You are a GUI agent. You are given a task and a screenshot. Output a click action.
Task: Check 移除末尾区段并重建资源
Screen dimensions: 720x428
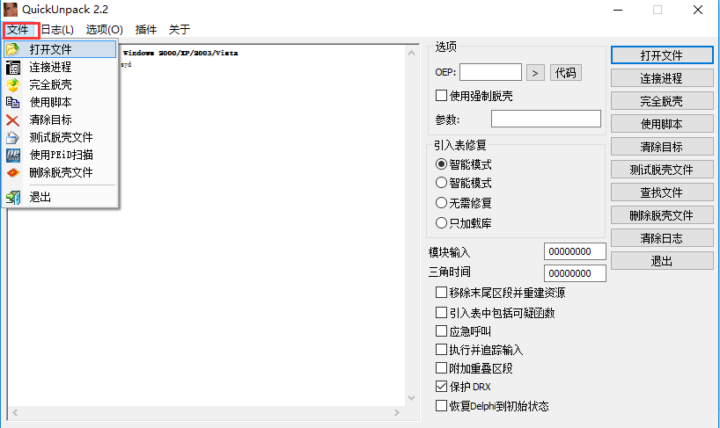tap(441, 293)
